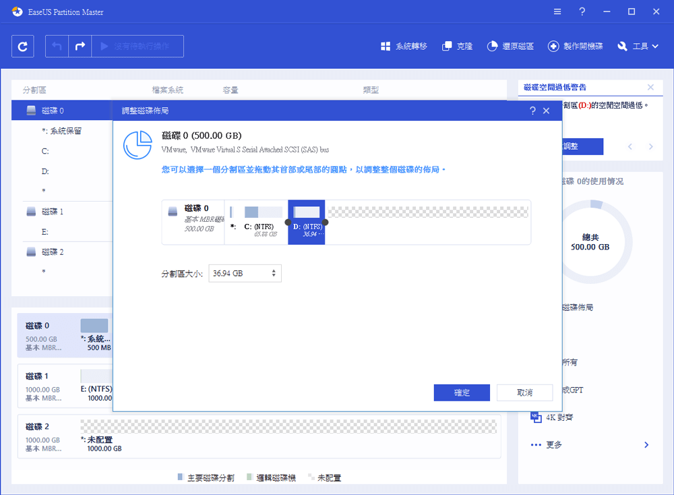Select the D: row in partition list
Viewport: 674px width, 495px height.
[x=62, y=171]
